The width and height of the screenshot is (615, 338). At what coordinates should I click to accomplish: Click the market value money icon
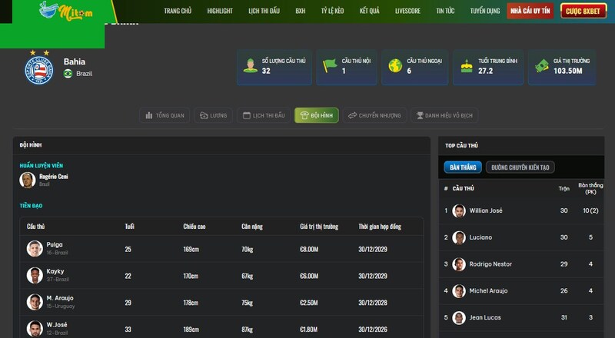click(x=540, y=65)
